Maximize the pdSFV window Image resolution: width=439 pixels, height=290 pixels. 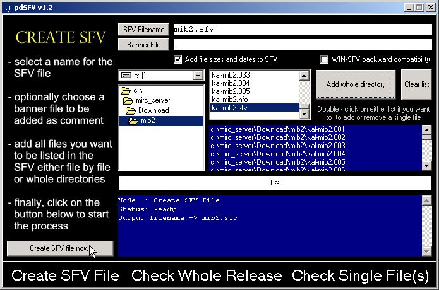(x=419, y=8)
